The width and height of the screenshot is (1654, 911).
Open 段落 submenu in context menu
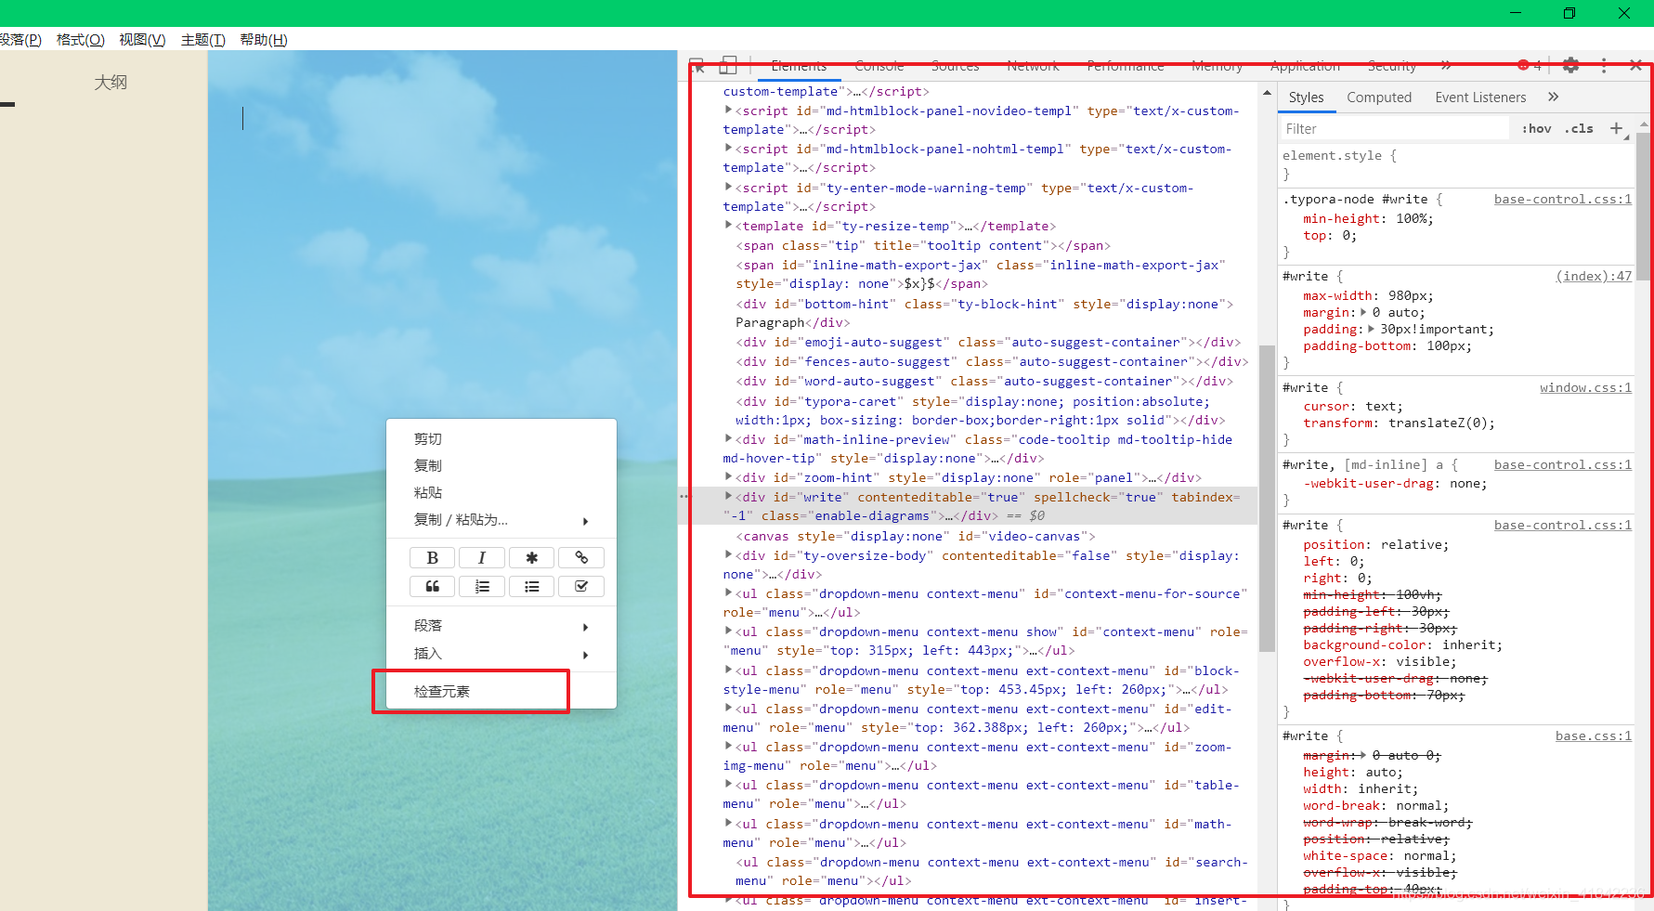coord(501,626)
